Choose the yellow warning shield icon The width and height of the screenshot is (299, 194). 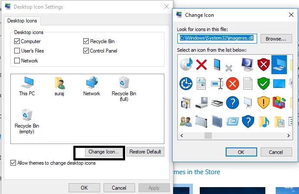click(x=263, y=103)
